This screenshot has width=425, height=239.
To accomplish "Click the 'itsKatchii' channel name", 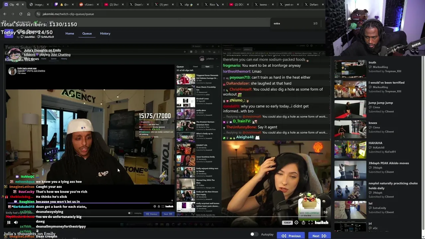I will click(378, 148).
